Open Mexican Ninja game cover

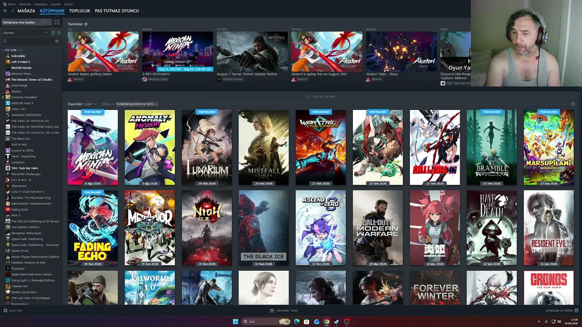93,148
